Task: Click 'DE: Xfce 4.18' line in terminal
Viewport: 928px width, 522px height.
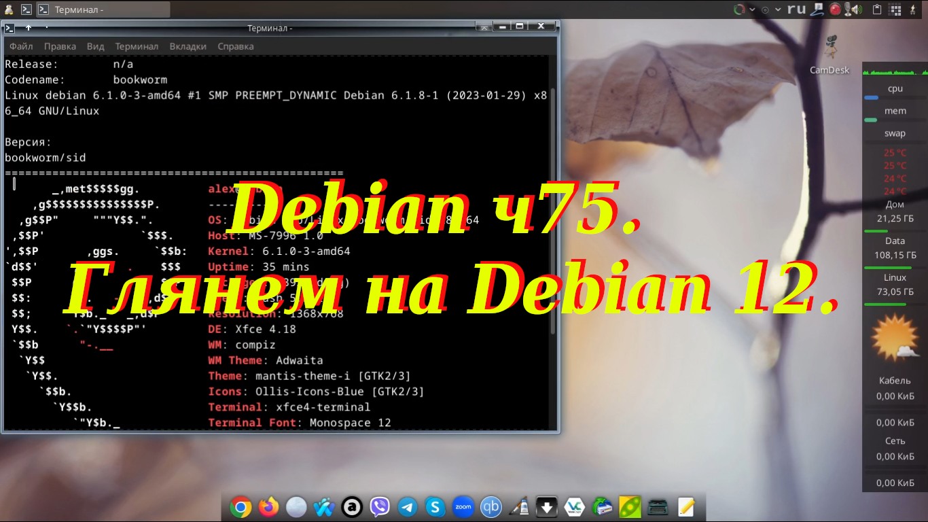Action: pos(252,329)
